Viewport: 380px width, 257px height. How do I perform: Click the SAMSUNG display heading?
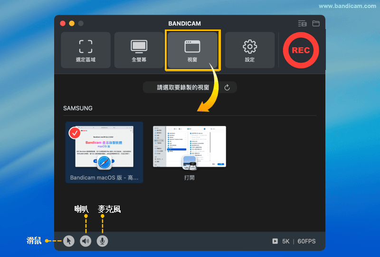pos(78,108)
